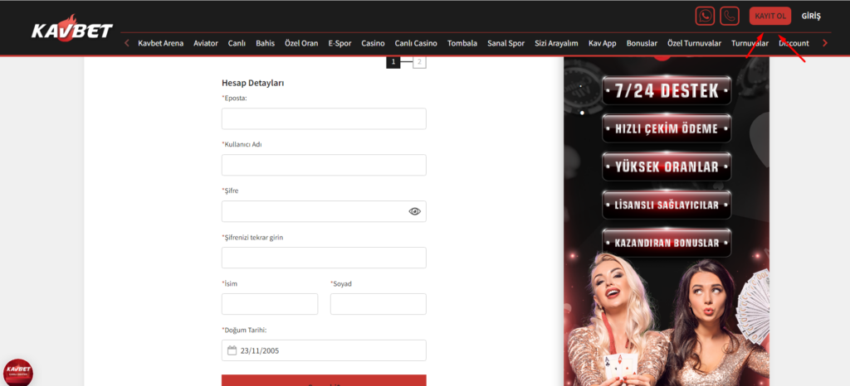850x386 pixels.
Task: Open Canlı Casino menu item
Action: [416, 43]
